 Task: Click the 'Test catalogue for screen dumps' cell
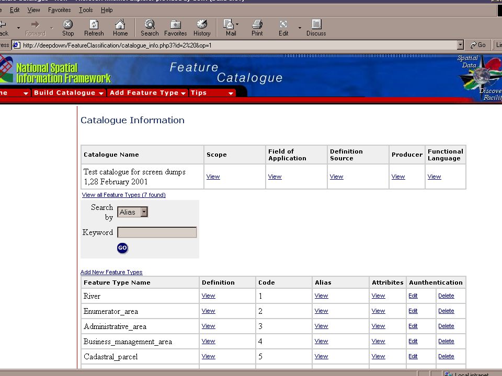142,177
